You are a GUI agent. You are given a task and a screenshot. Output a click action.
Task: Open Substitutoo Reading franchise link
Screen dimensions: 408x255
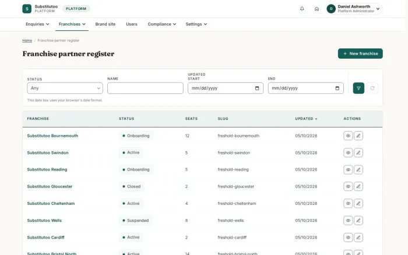coord(47,169)
